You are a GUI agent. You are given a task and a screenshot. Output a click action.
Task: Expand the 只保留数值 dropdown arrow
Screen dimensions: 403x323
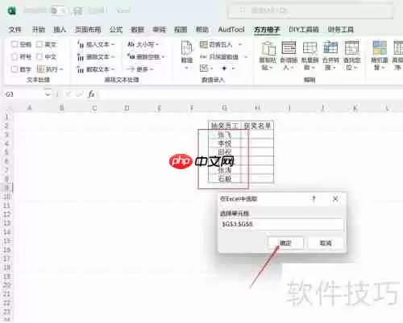pos(246,57)
